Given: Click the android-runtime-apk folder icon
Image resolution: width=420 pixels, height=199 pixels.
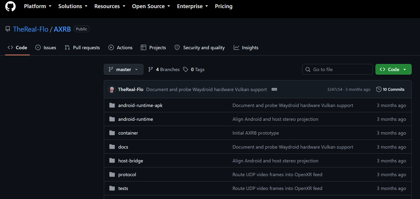Looking at the screenshot, I should click(112, 105).
